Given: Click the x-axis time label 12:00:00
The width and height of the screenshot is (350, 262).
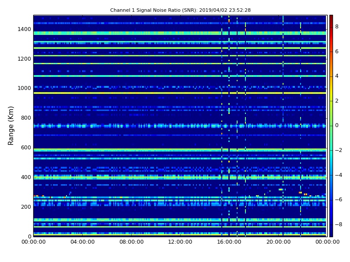Looking at the screenshot, I should [x=180, y=242].
